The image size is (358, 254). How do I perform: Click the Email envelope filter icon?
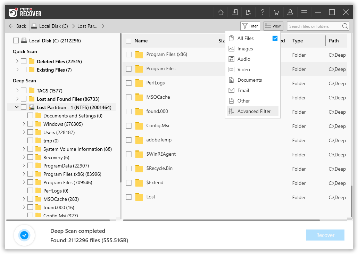click(231, 90)
